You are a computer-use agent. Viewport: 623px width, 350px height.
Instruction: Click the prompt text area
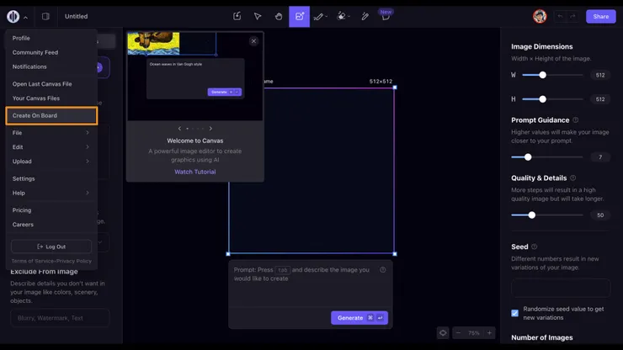(x=311, y=284)
